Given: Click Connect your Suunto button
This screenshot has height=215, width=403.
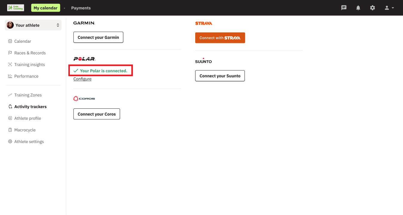Looking at the screenshot, I should tap(220, 76).
